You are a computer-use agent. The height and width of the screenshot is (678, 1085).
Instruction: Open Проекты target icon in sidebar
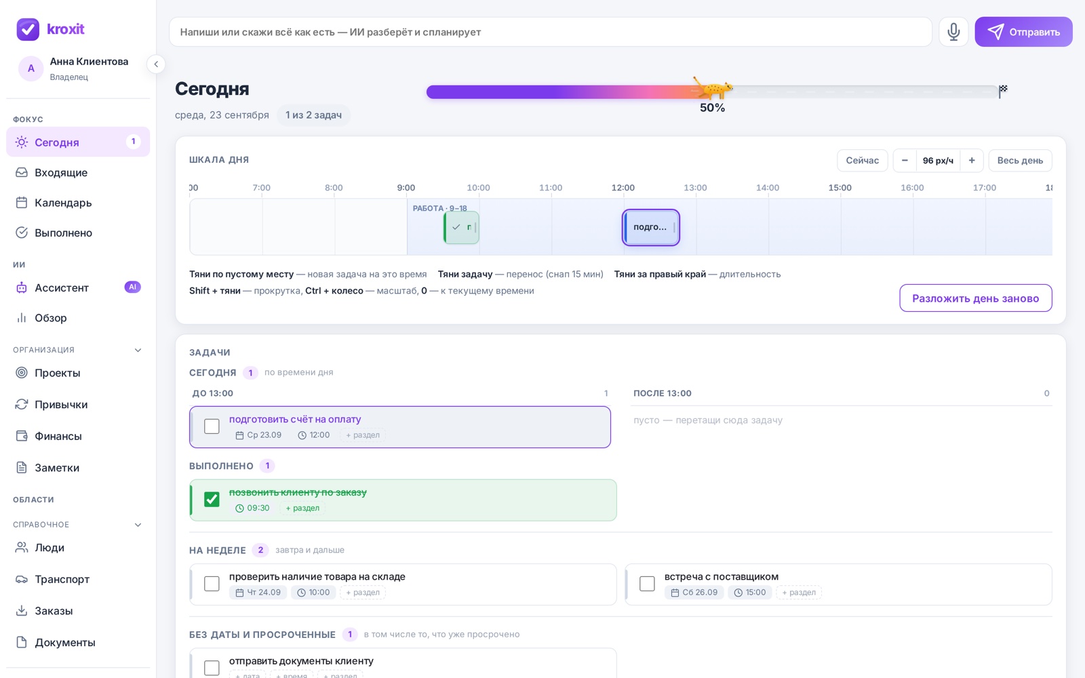(22, 373)
